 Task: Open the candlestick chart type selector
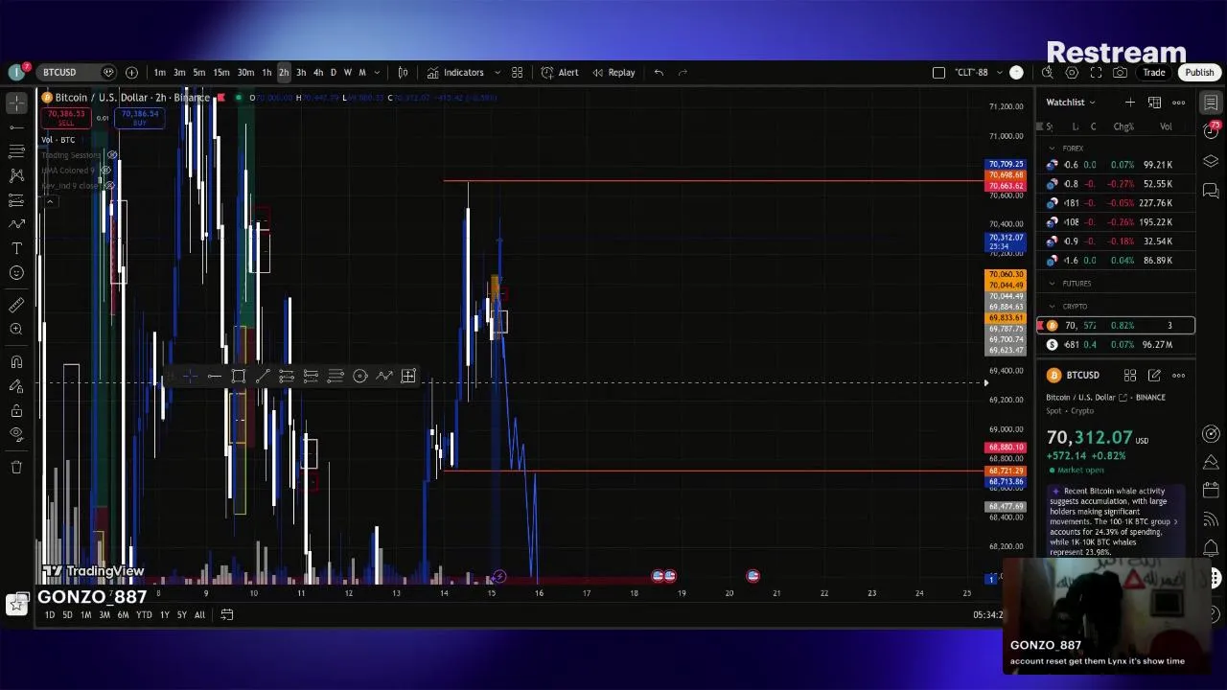coord(404,72)
